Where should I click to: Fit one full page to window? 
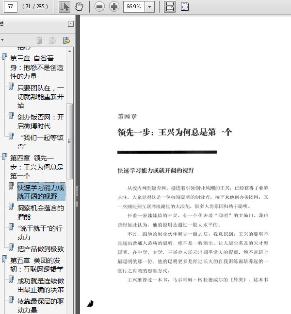pyautogui.click(x=185, y=7)
